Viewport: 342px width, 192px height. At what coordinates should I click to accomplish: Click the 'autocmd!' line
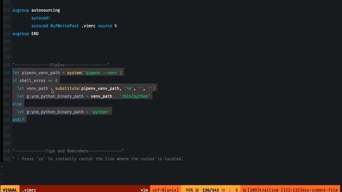41,18
